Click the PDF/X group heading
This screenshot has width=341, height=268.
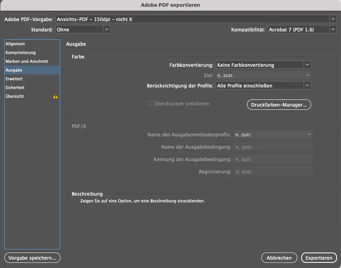pyautogui.click(x=79, y=126)
